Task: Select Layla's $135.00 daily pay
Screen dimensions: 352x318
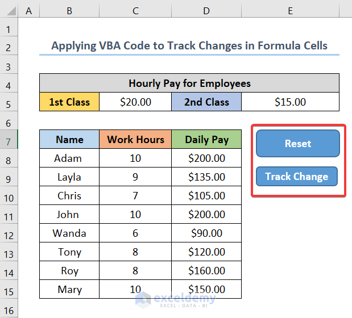Action: point(206,177)
